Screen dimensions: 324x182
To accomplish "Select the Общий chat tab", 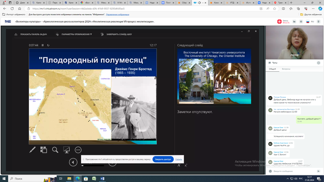I will click(272, 69).
